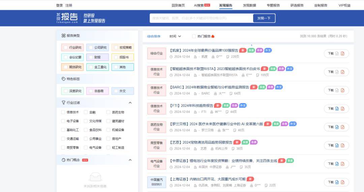
Task: Click the Word document icon for the 凯度 report
Action: tap(337, 54)
